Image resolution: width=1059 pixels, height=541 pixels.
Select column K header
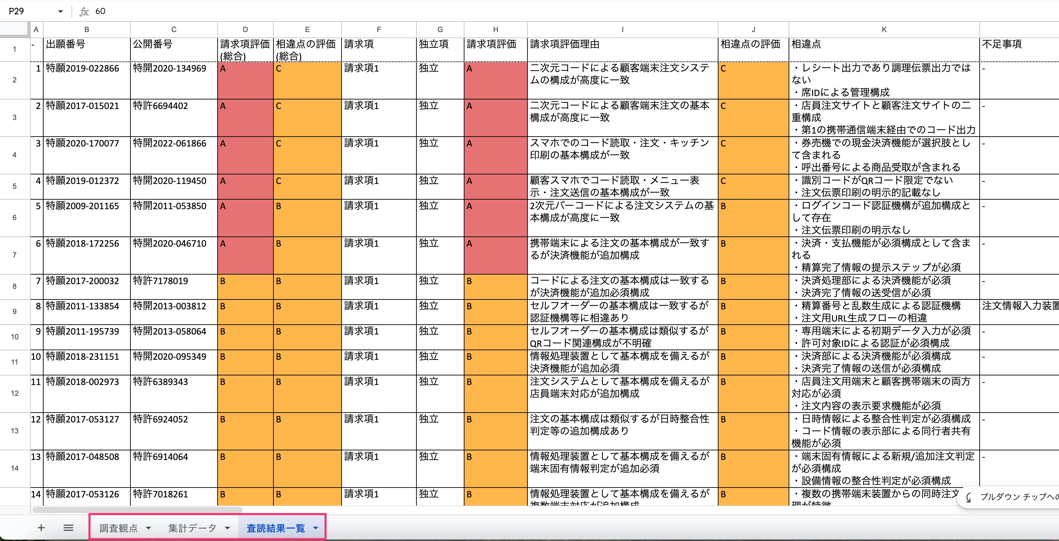pyautogui.click(x=884, y=30)
